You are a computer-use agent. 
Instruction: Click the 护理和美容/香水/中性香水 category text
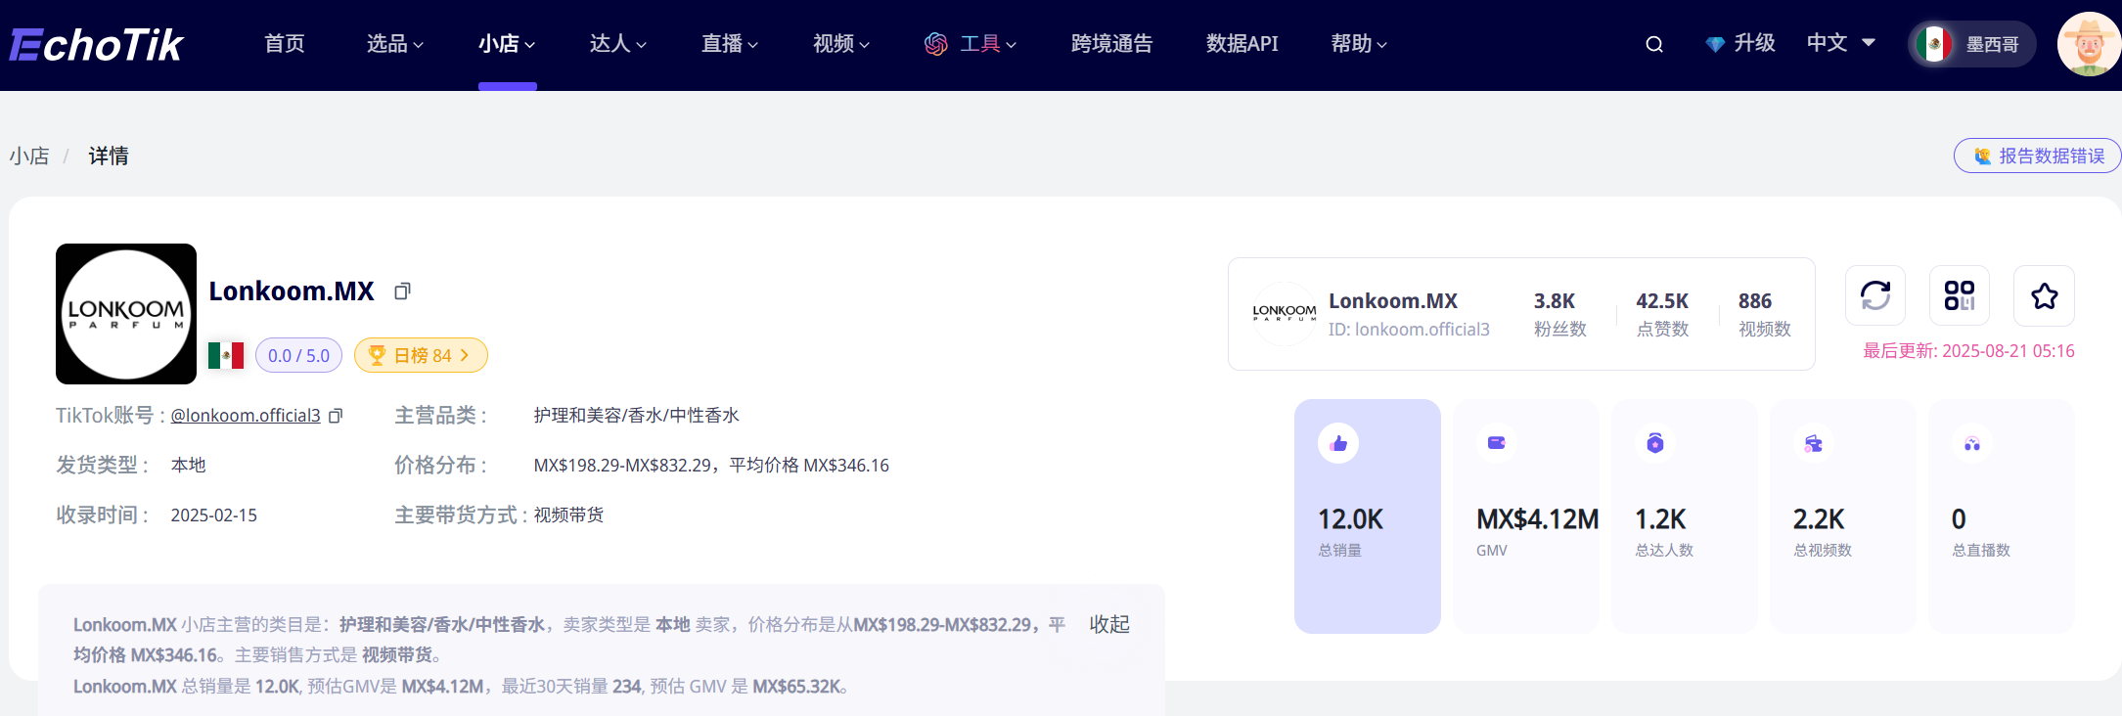[x=636, y=416]
